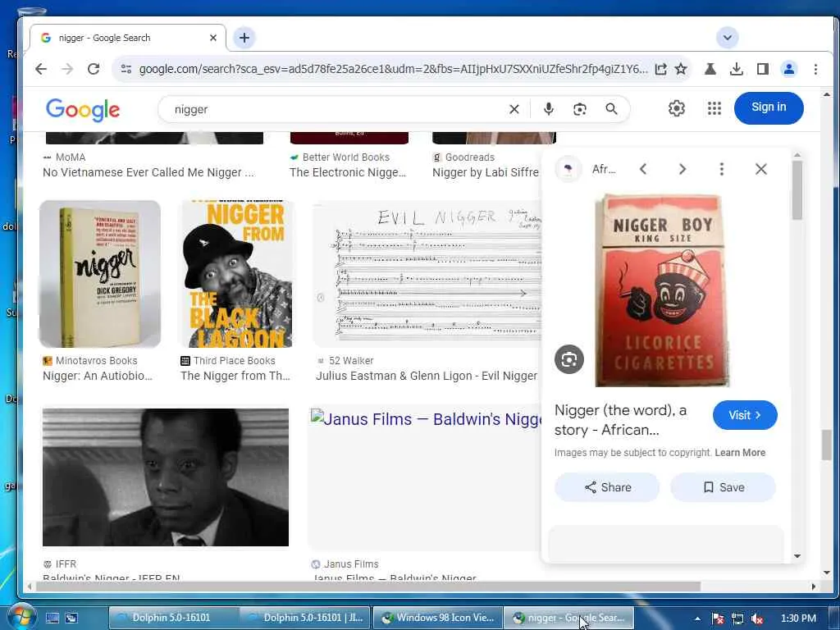Open the Google apps grid
Viewport: 840px width, 630px height.
pyautogui.click(x=714, y=108)
